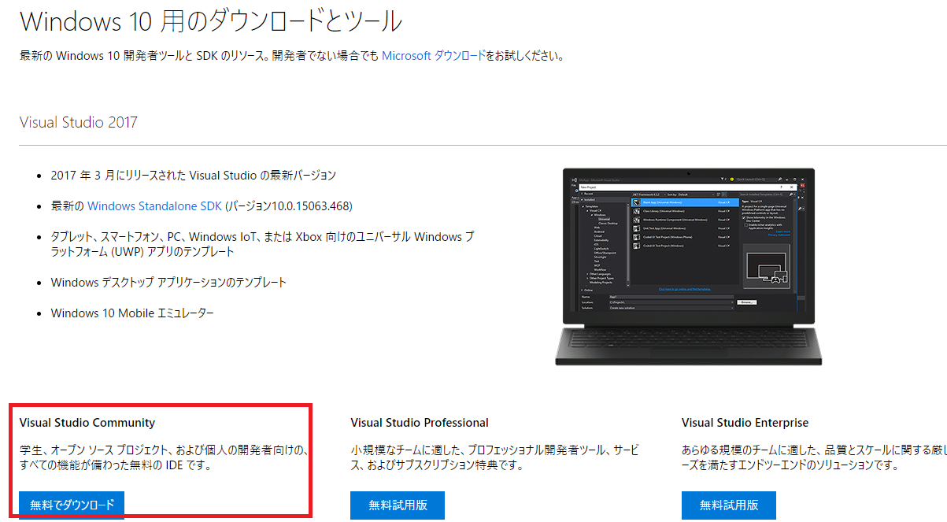Click 無料試用版 under Visual Studio Enterprise
This screenshot has width=947, height=522.
click(x=729, y=505)
